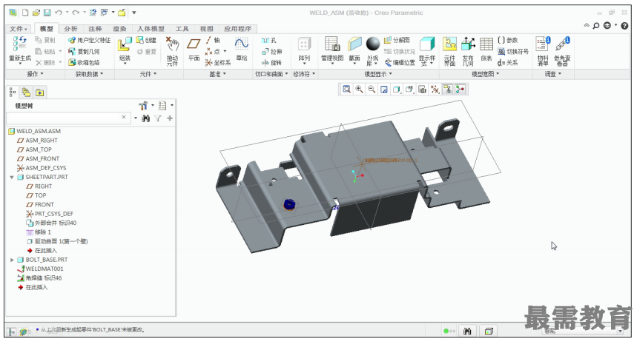
Task: Switch to the Favorites tab
Action: [x=39, y=92]
